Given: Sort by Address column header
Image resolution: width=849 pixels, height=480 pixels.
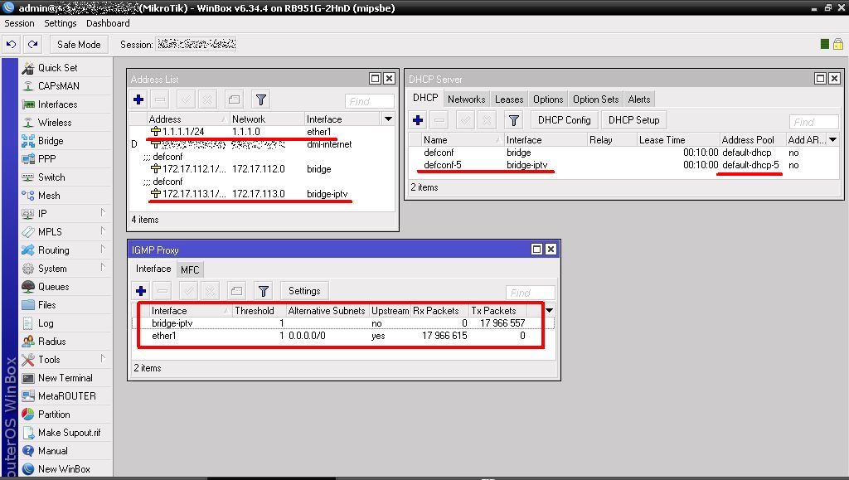Looking at the screenshot, I should point(188,119).
